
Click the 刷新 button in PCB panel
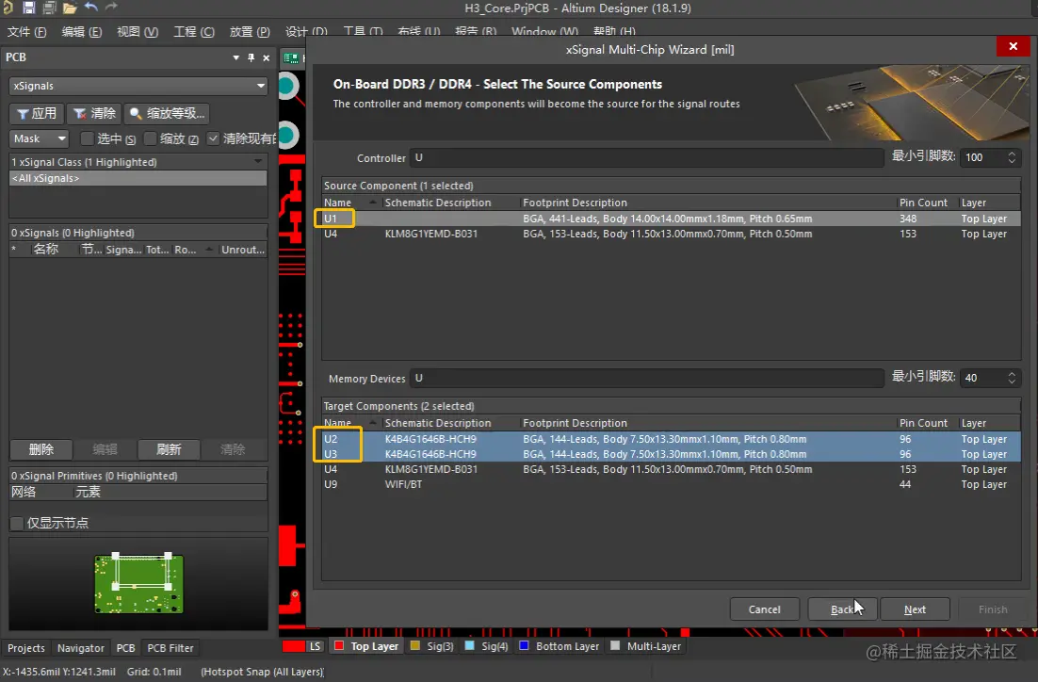169,449
